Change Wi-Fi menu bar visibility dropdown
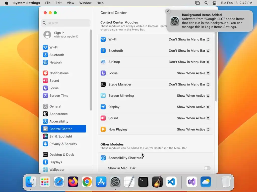 [189, 39]
